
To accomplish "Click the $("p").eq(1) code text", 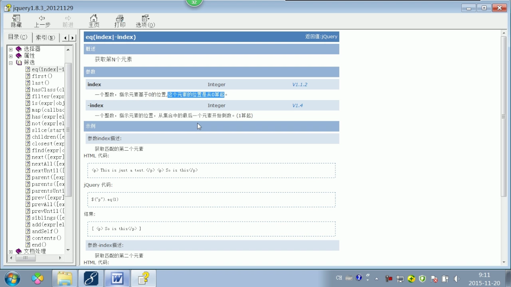I will point(105,199).
